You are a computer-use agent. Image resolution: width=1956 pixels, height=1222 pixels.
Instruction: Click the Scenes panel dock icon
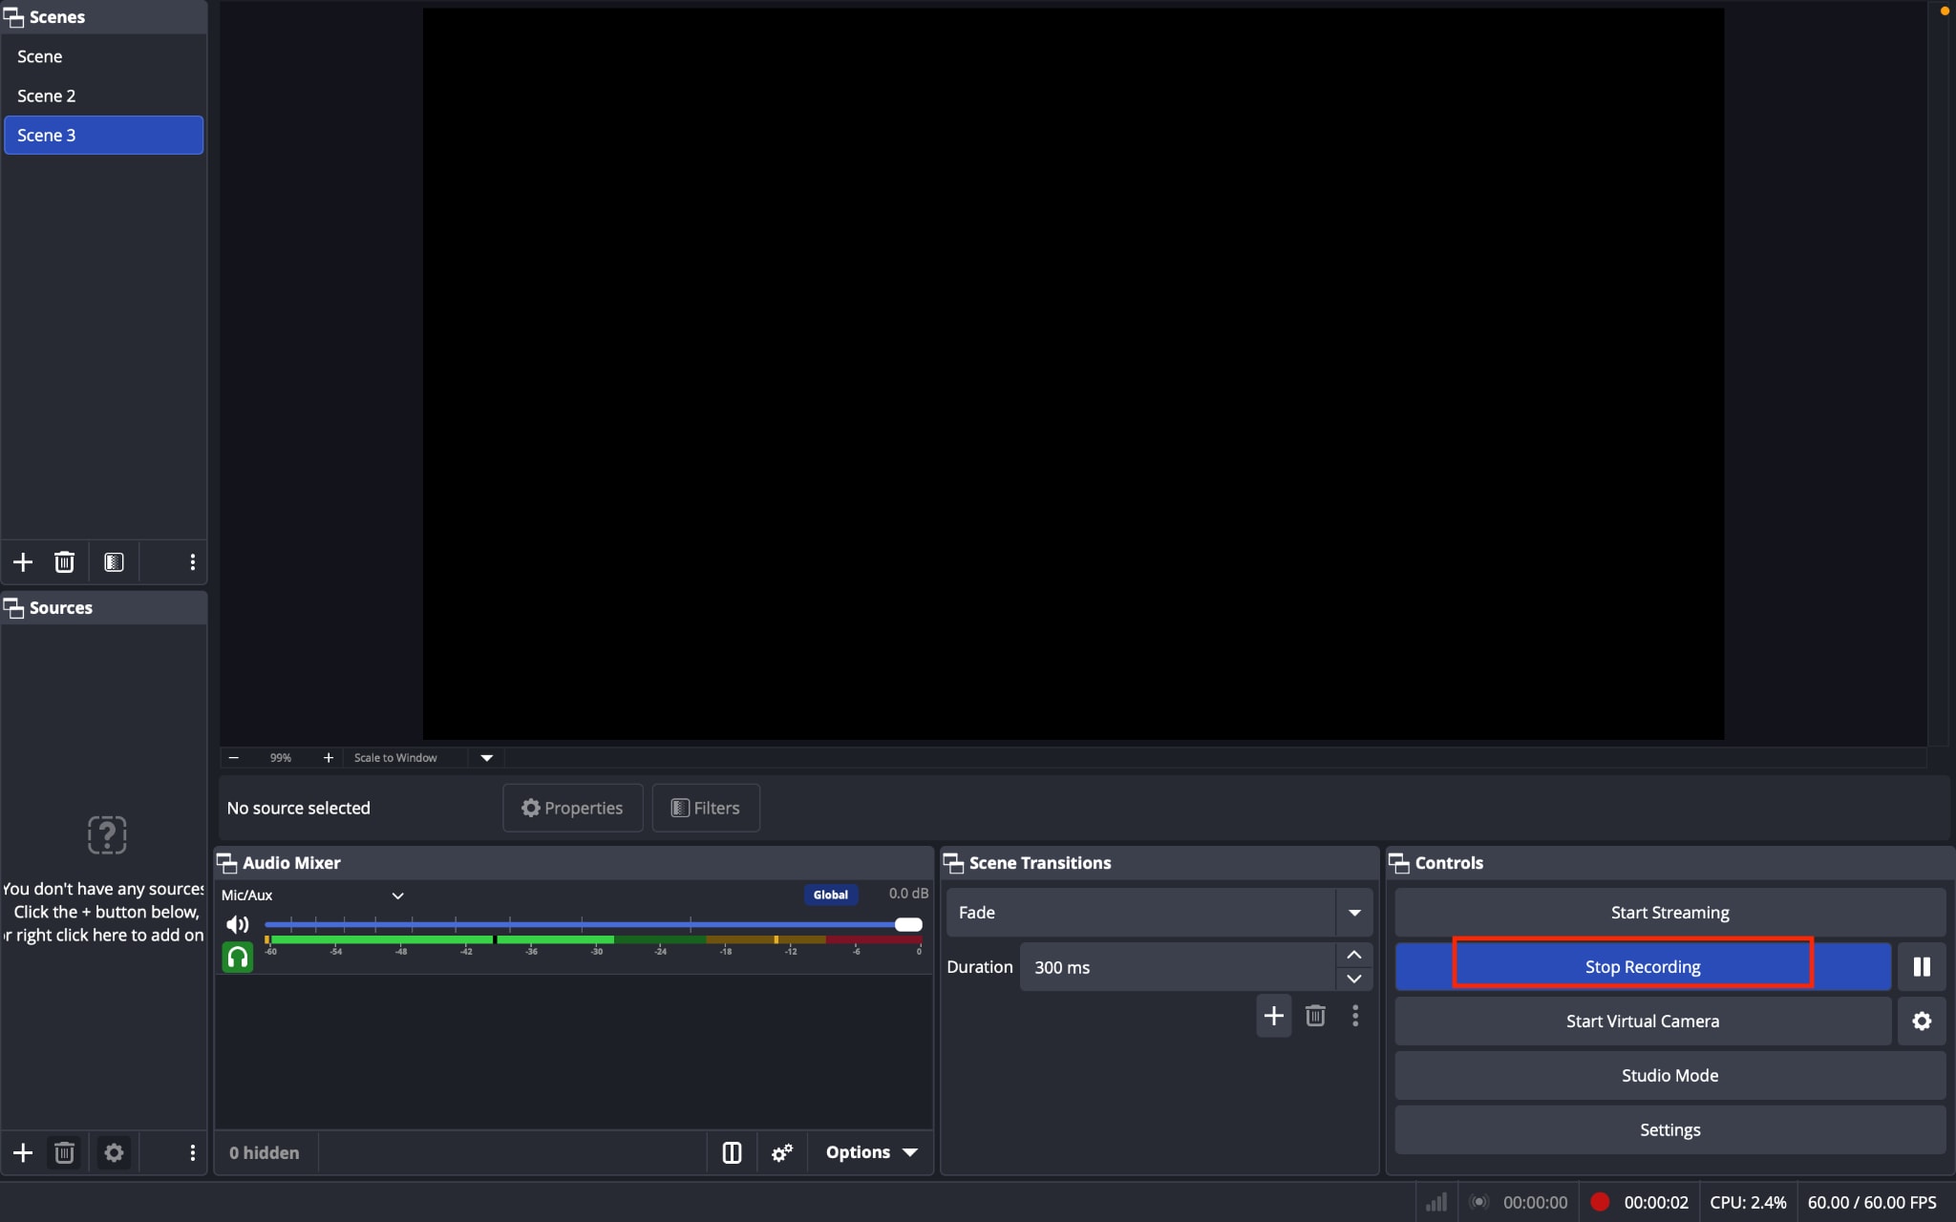[x=14, y=17]
